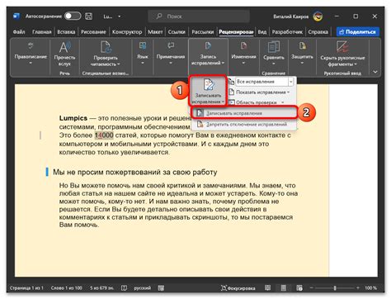The width and height of the screenshot is (391, 299).
Task: Toggle the AutoSave switch
Action: [x=73, y=17]
